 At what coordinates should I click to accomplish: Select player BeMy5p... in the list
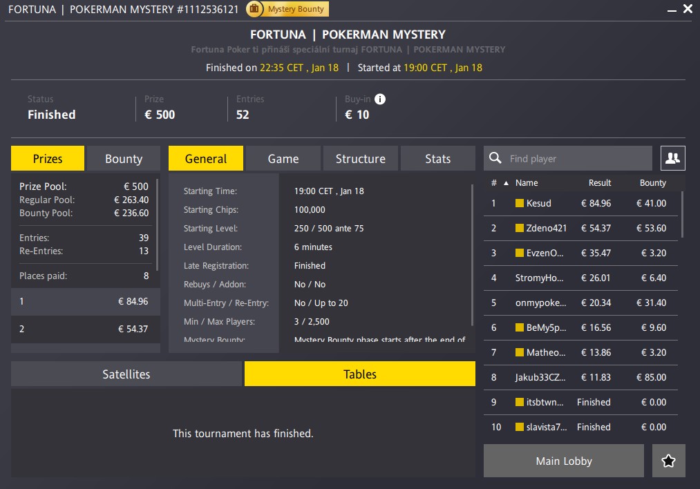(581, 327)
